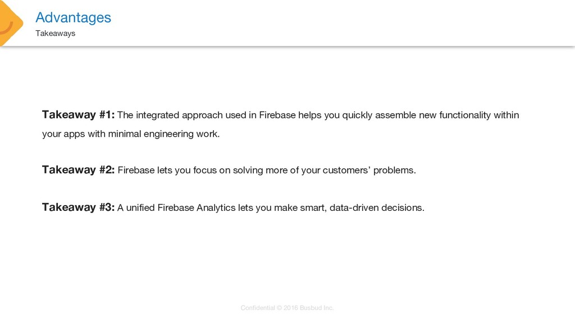Click the Takeaway #1 bold heading
The image size is (575, 323).
point(78,114)
